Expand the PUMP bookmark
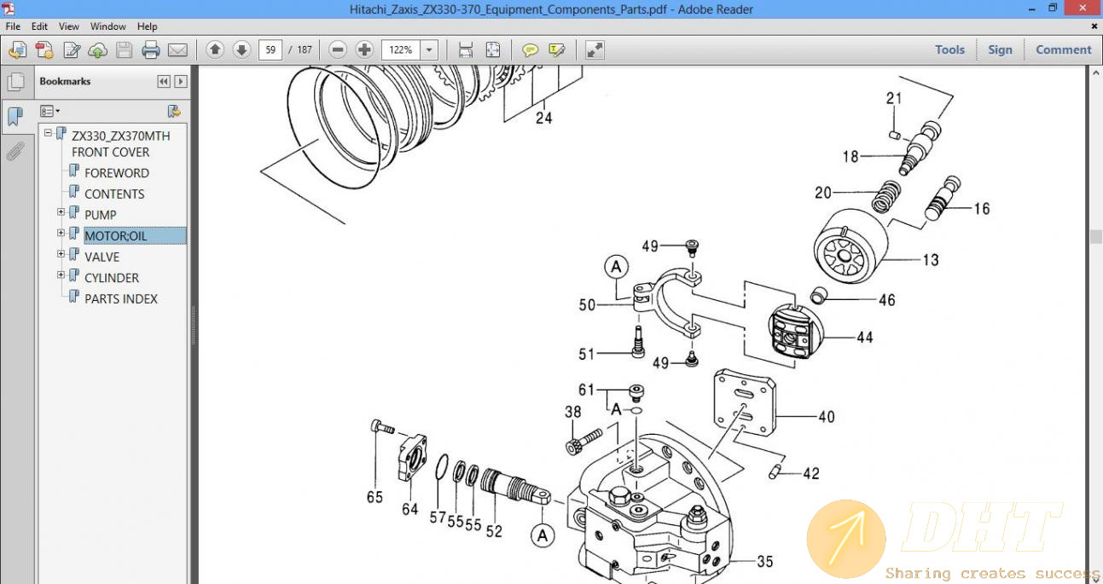Screen dimensions: 1103x584 pyautogui.click(x=61, y=212)
